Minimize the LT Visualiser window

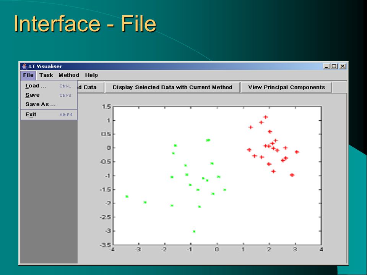click(x=326, y=66)
